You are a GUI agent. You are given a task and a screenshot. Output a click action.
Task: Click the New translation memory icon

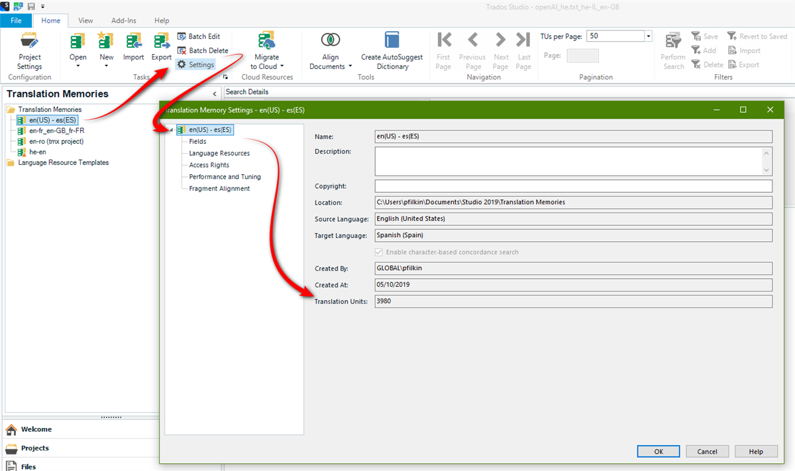click(x=106, y=42)
